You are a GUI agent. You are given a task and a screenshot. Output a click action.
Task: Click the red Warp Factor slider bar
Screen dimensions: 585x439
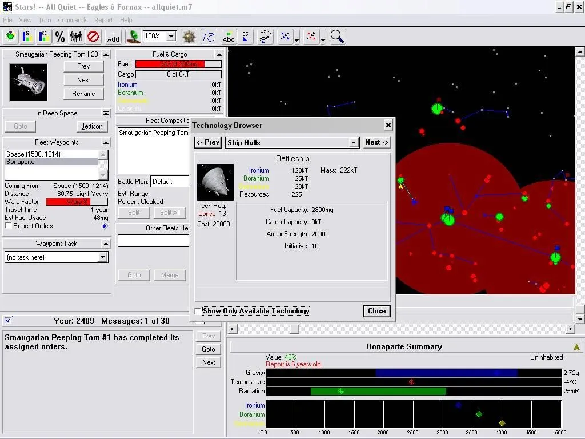(77, 202)
